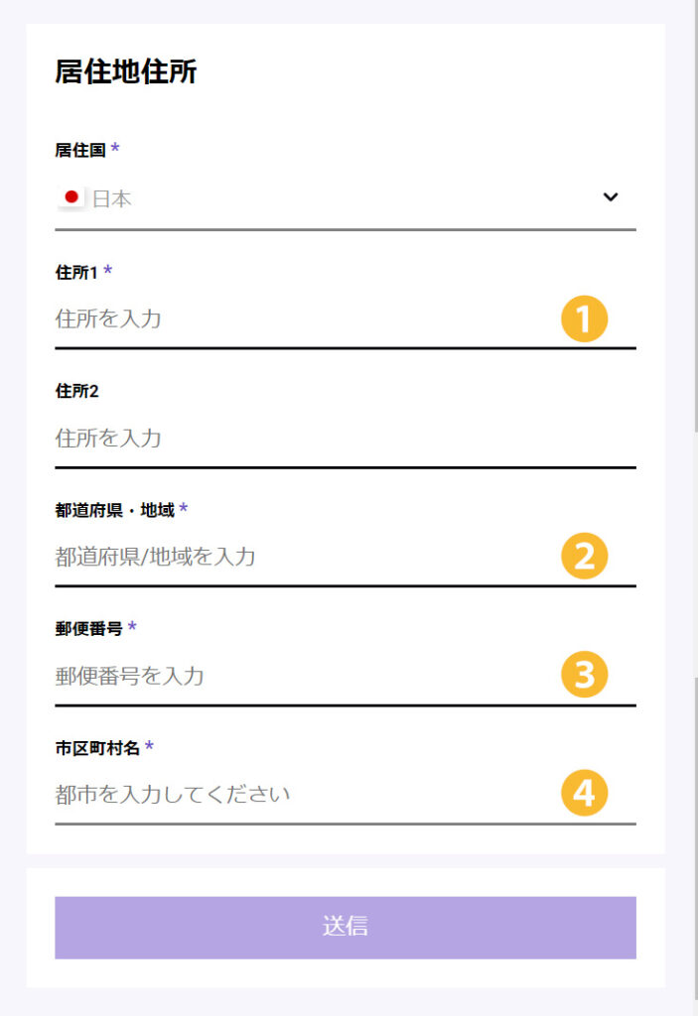Click the Japan flag icon
Screen dimensions: 698x1016
coord(71,197)
